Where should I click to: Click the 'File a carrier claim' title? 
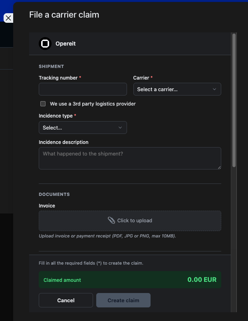click(64, 15)
